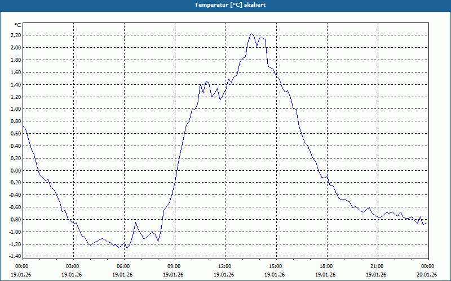
Task: Click the "0,60" y-axis label
Action: point(16,134)
